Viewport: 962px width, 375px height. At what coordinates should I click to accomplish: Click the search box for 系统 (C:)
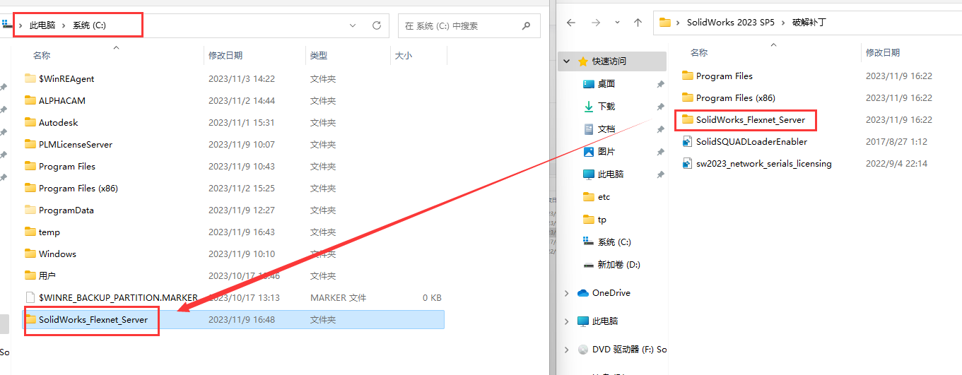tap(459, 25)
